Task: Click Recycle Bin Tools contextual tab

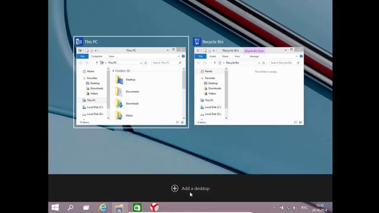Action: 254,51
